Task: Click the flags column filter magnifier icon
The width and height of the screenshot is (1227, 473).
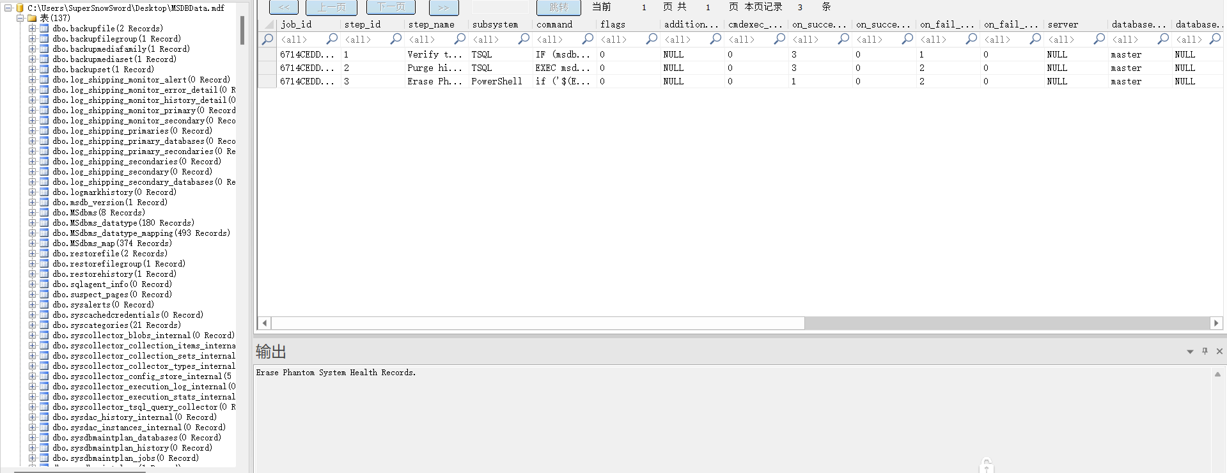Action: click(x=652, y=39)
